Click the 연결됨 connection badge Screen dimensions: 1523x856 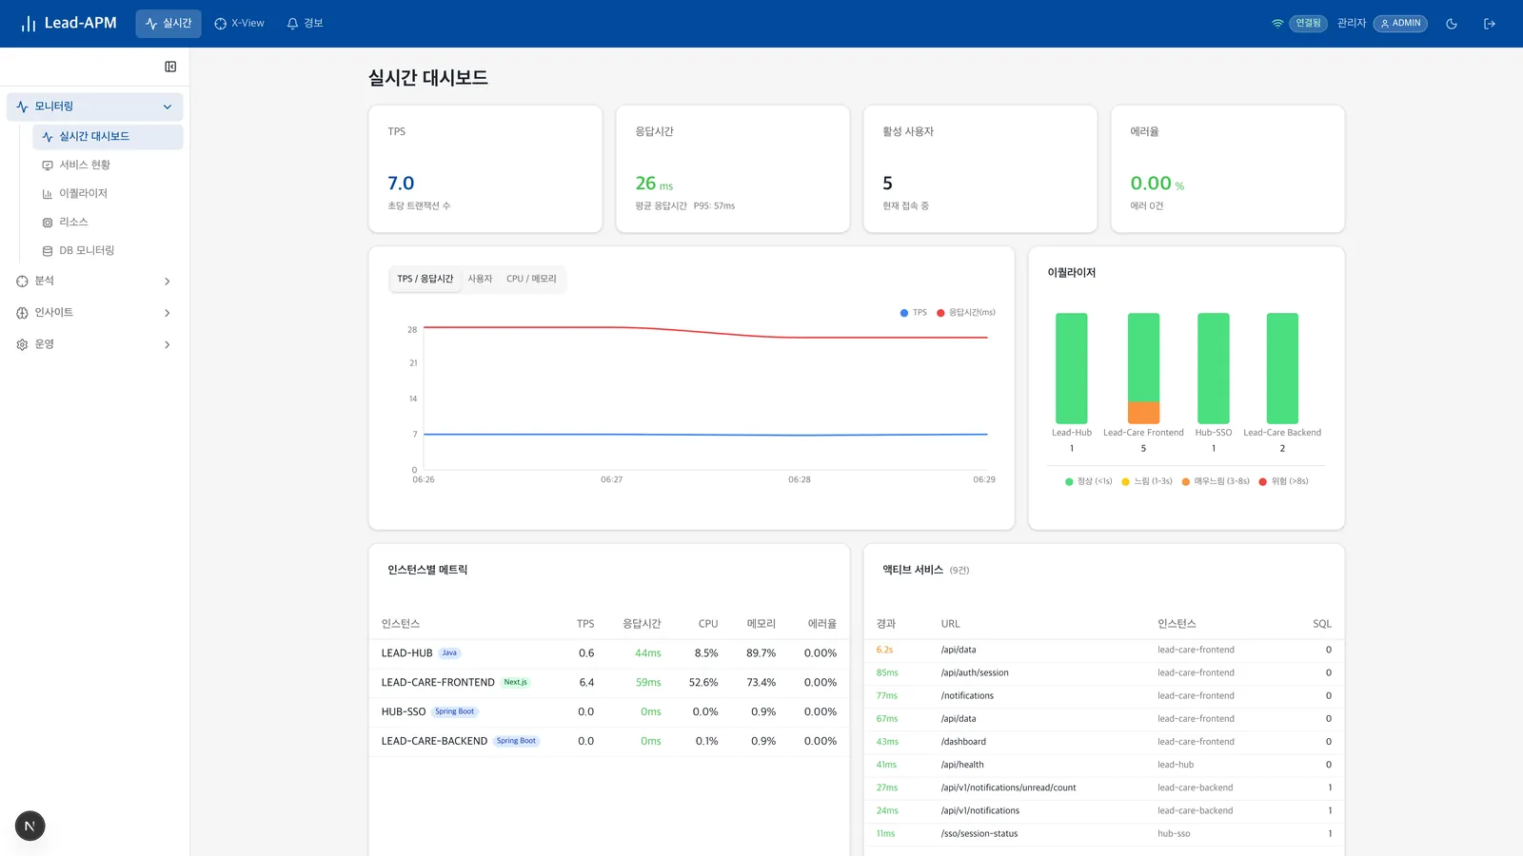[x=1308, y=24]
